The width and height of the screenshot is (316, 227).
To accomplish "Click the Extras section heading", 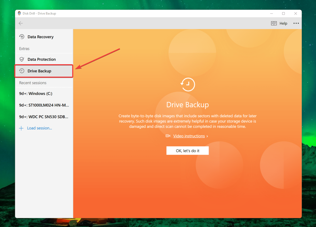I will pos(24,49).
